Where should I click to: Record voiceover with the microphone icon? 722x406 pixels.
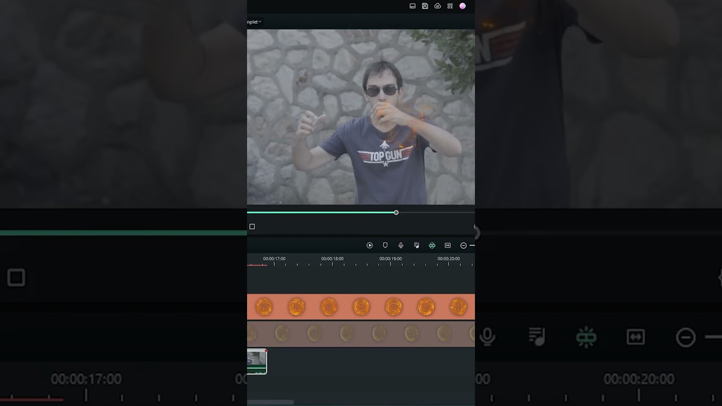(400, 245)
